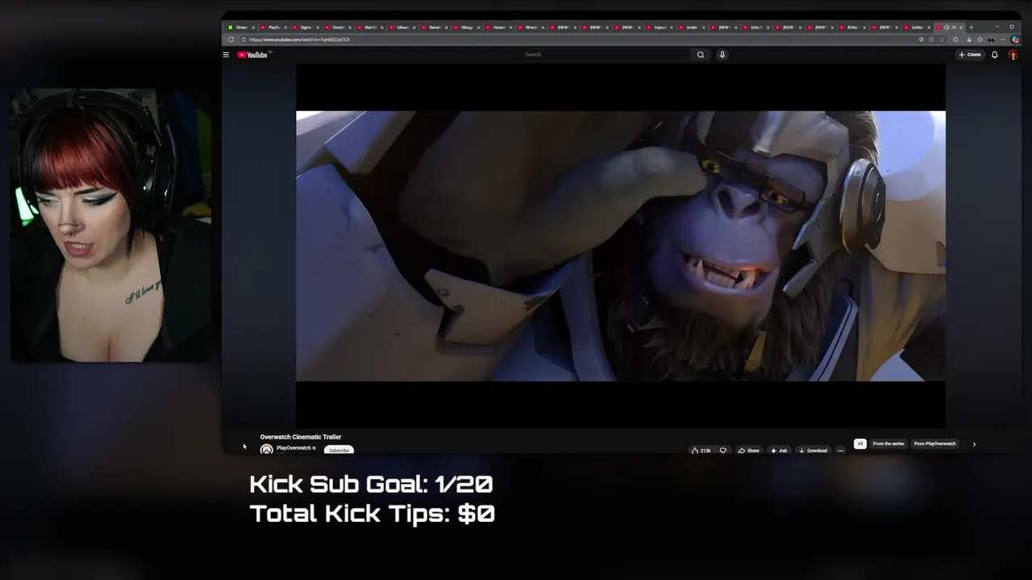Share the video
This screenshot has height=580, width=1032.
(x=748, y=450)
